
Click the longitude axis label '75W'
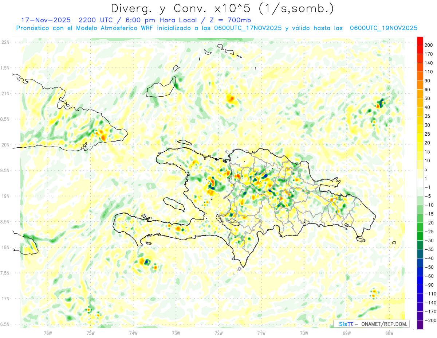coord(91,333)
